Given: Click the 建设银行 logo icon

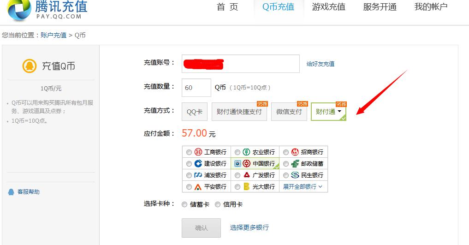Looking at the screenshot, I should coord(198,163).
